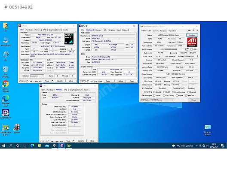Open Bench tab in Processor CPU-Z window
Image resolution: width=227 pixels, height=170 pixels.
pos(58,30)
